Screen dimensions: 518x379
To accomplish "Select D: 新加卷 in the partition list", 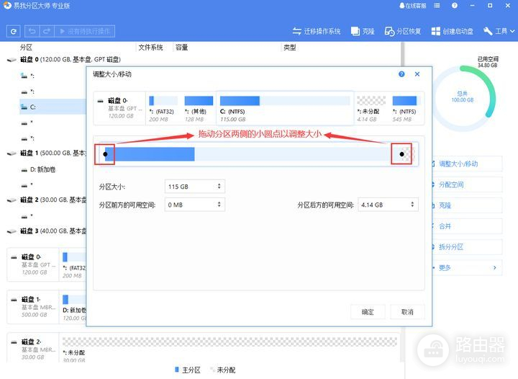I will click(x=43, y=169).
